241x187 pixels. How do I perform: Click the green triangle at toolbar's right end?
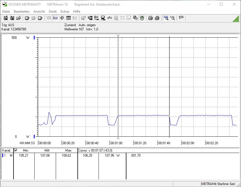(x=236, y=19)
